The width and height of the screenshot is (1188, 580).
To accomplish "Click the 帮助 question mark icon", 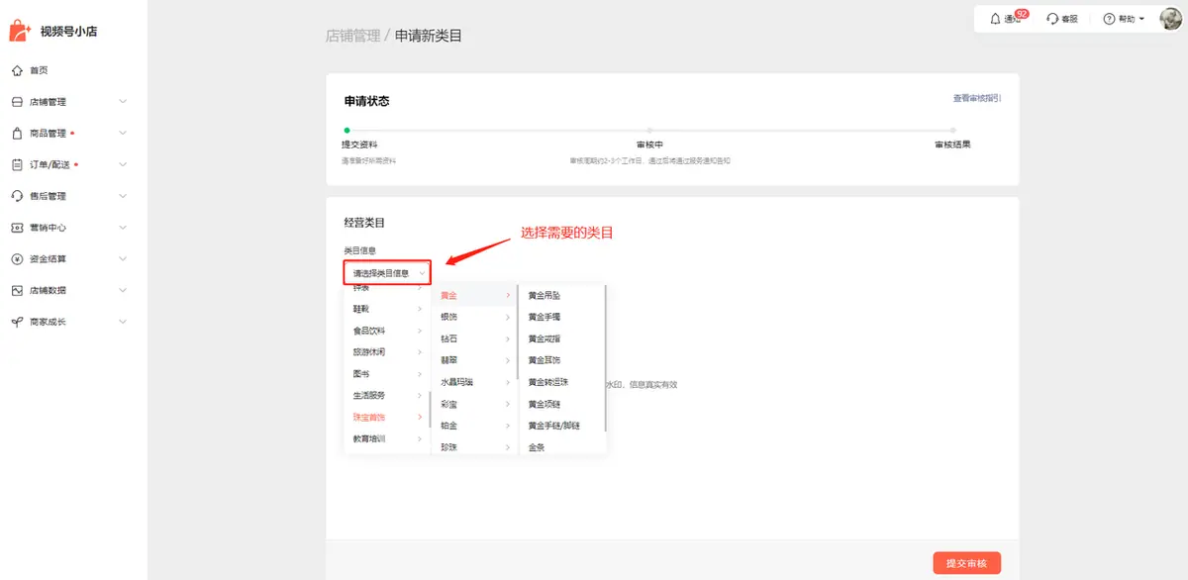I will pyautogui.click(x=1109, y=19).
